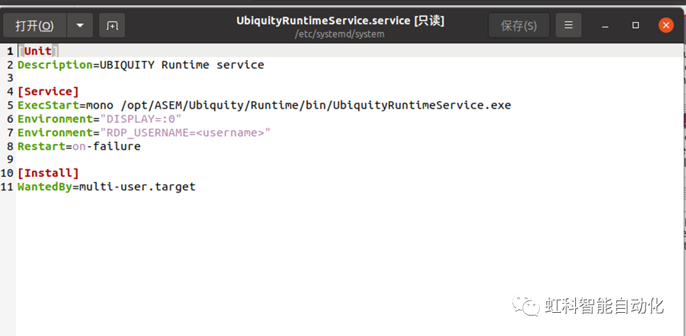Maximize the text editor window
Viewport: 686px width, 336px height.
635,26
